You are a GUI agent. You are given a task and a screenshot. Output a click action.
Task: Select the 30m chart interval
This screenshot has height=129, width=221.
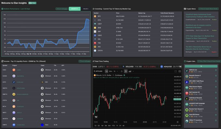pyautogui.click(x=110, y=71)
